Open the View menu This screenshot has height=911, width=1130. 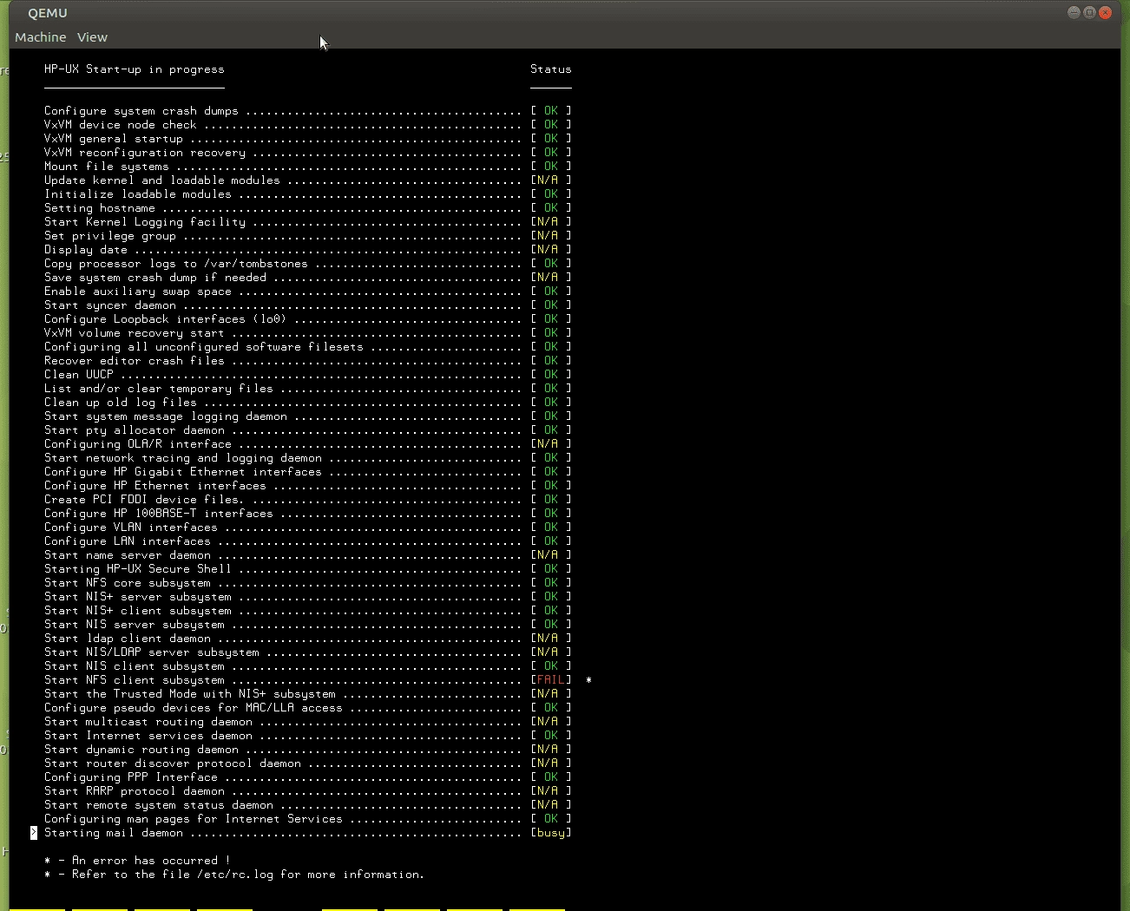(92, 37)
